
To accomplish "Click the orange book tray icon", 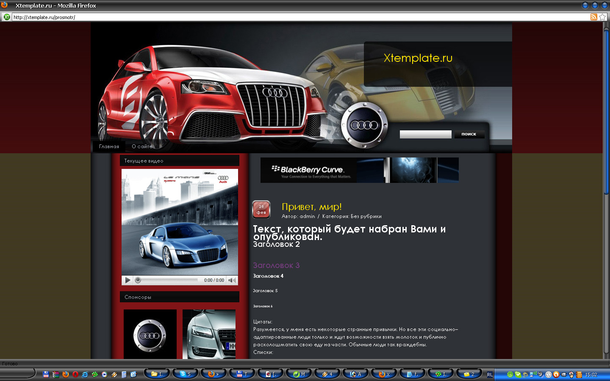I will click(x=579, y=375).
